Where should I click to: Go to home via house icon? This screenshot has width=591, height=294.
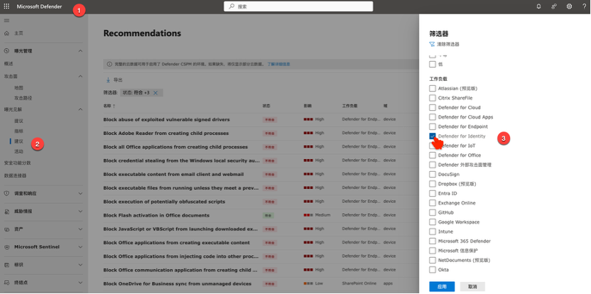pos(6,33)
